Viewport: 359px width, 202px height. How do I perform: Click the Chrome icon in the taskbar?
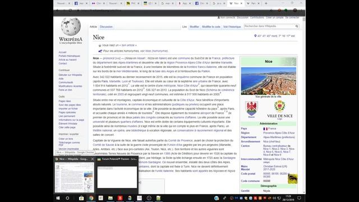91,198
